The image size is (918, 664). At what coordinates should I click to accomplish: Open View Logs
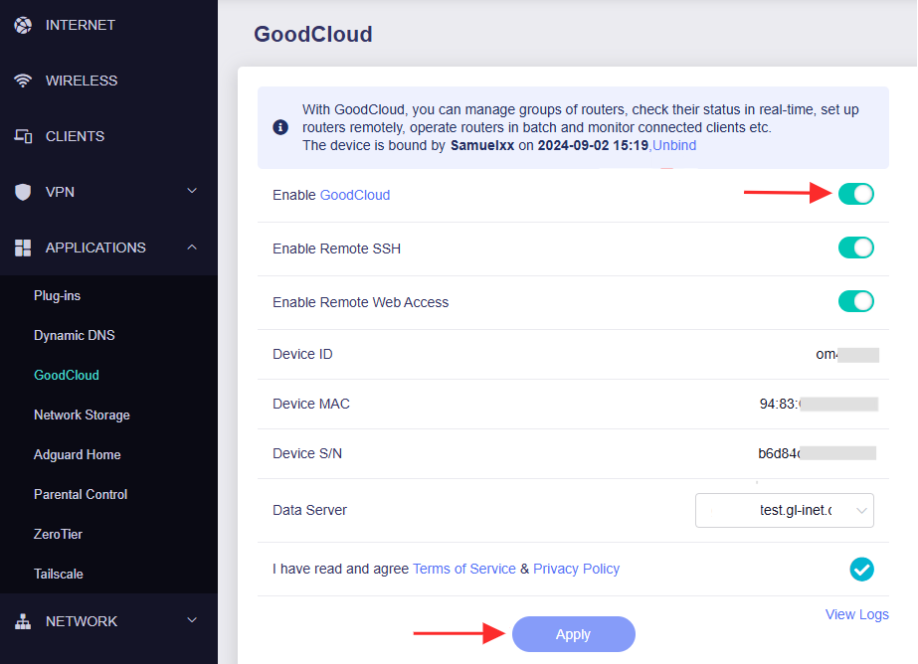click(x=856, y=614)
